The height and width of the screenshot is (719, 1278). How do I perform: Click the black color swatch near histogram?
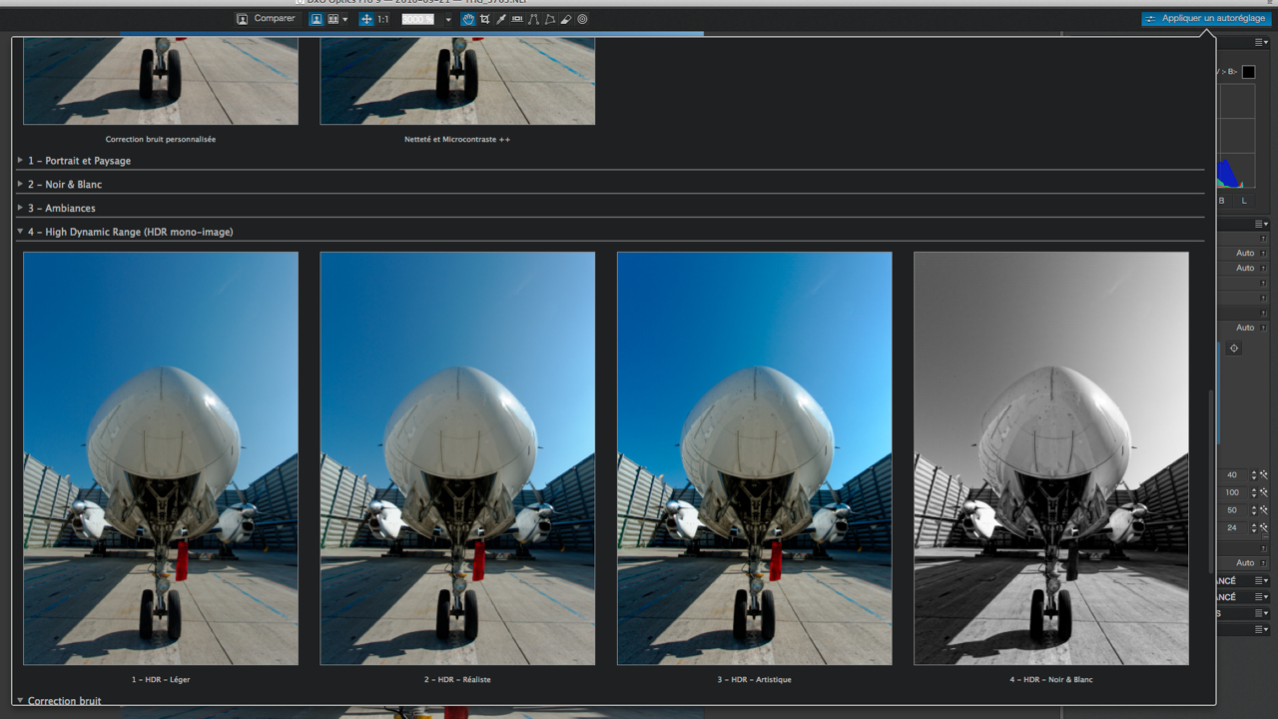click(x=1248, y=72)
